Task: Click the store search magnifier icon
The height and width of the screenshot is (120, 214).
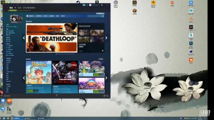Action: pos(103,16)
